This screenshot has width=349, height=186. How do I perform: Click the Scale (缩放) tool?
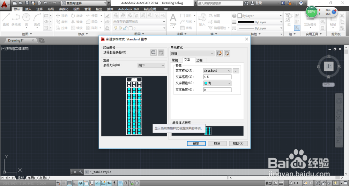click(x=77, y=28)
